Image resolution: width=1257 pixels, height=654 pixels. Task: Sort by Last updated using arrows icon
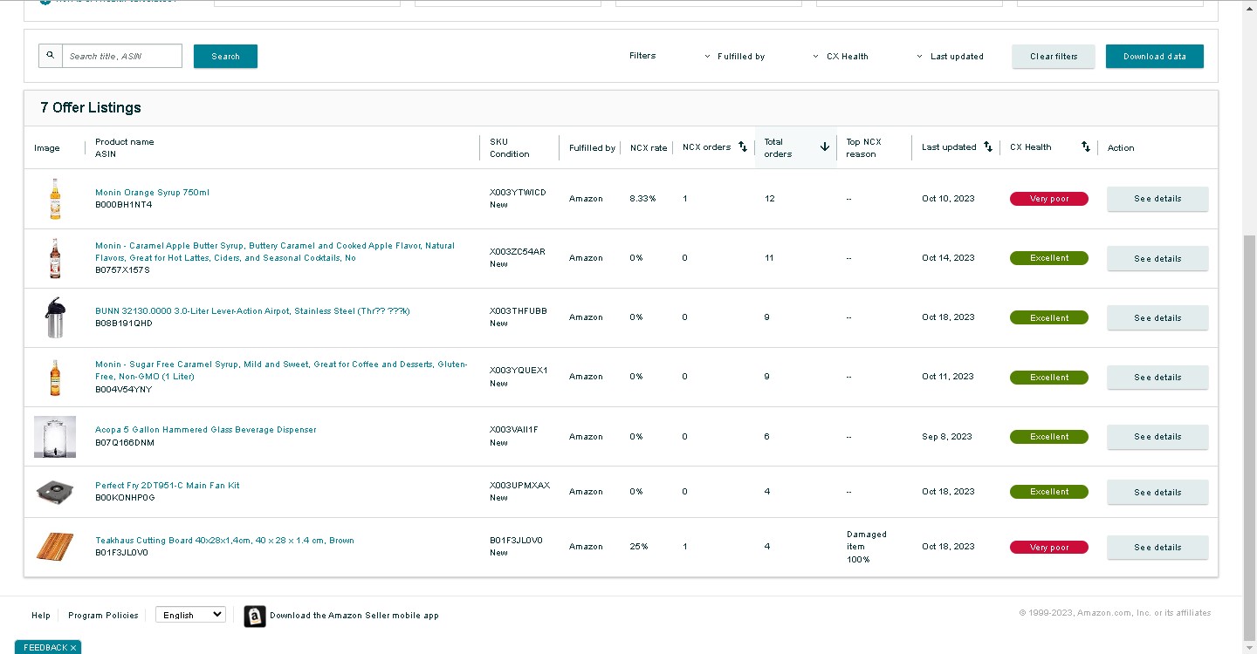tap(988, 147)
